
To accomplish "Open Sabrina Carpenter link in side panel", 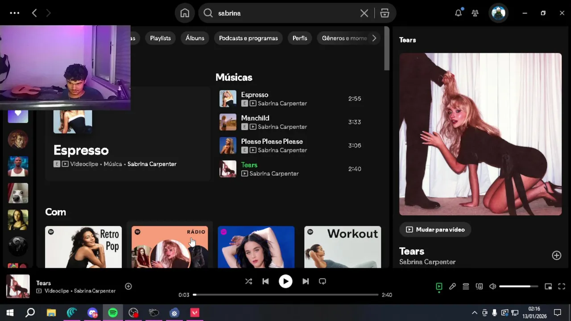I will (427, 262).
